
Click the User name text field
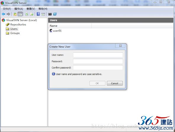coord(98,55)
